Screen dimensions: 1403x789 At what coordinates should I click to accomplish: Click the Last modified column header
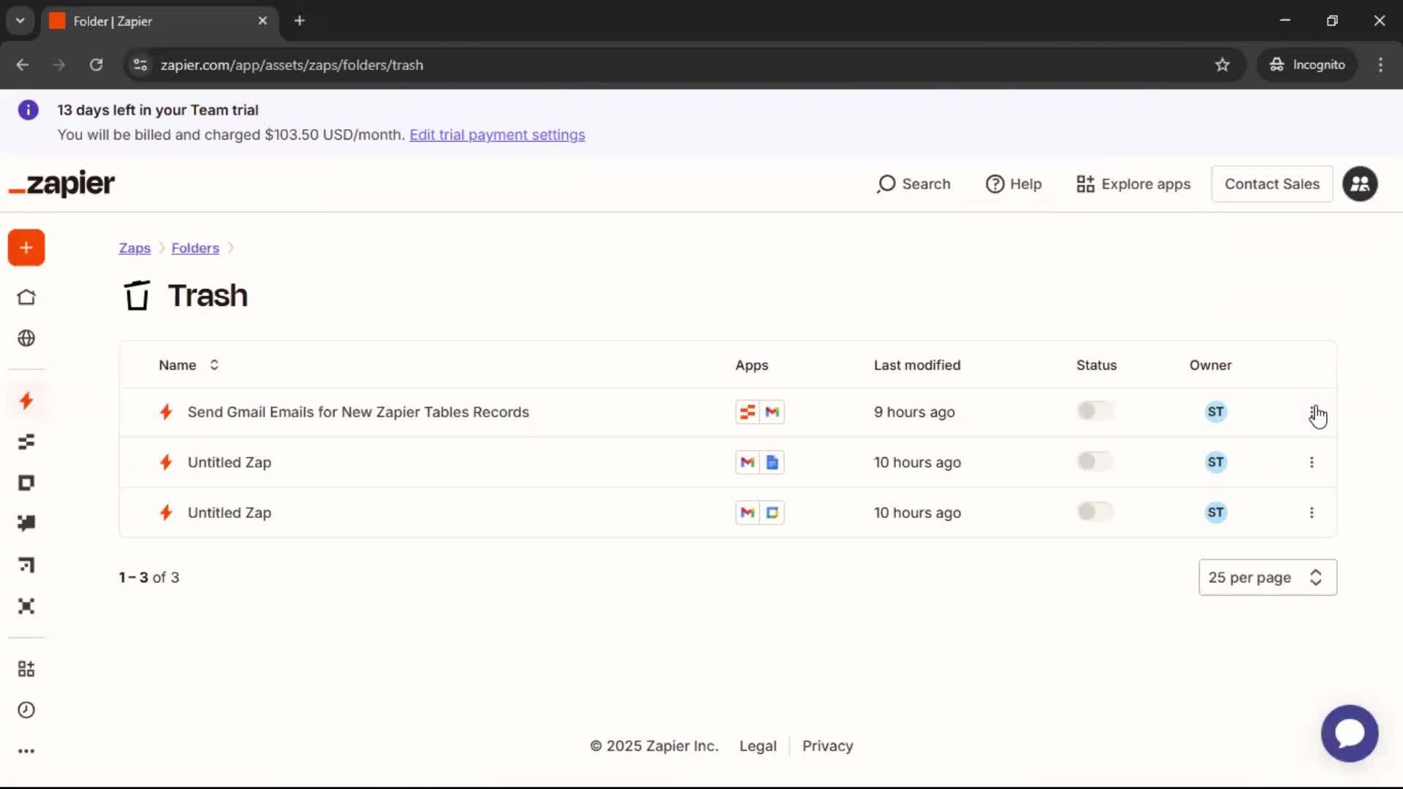(917, 365)
